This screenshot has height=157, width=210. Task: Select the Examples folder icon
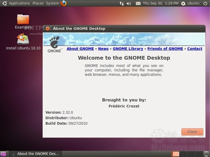click(23, 19)
